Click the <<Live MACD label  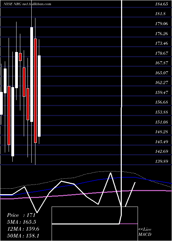(145, 232)
